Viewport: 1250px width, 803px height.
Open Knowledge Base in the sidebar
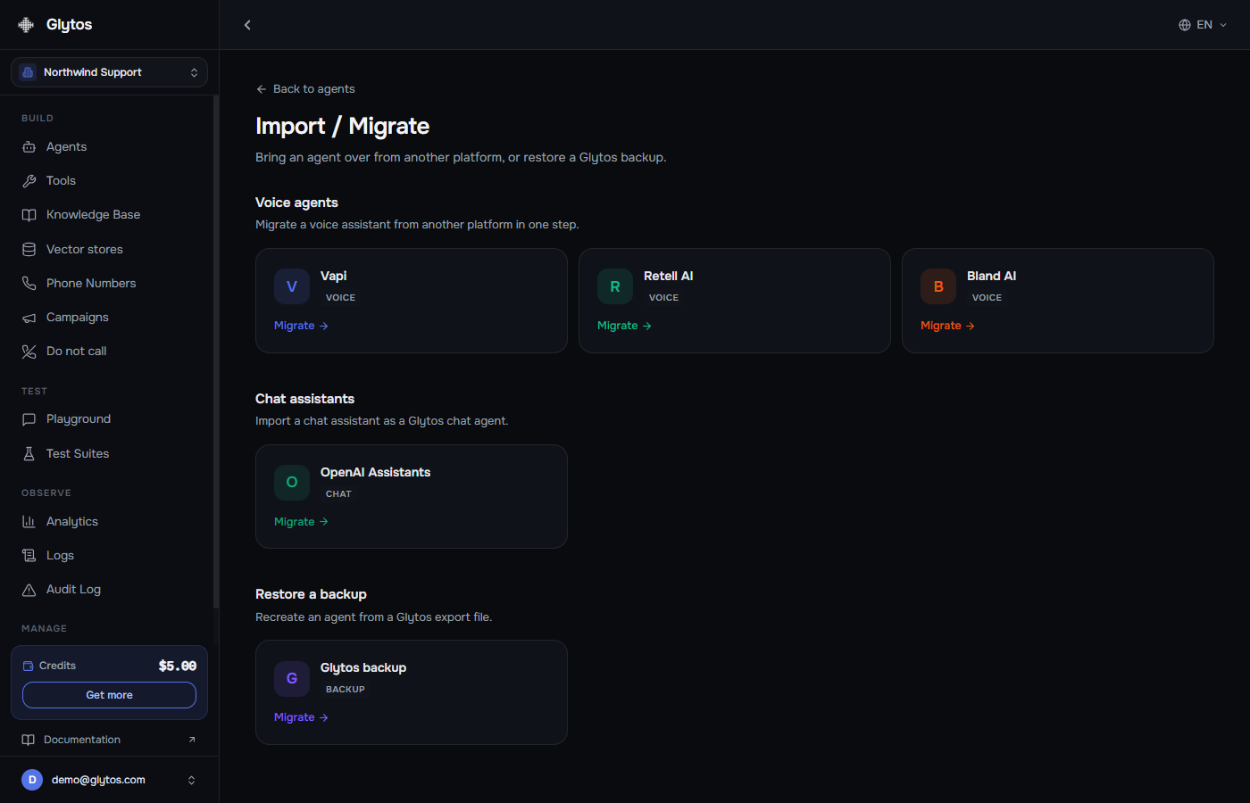coord(109,215)
